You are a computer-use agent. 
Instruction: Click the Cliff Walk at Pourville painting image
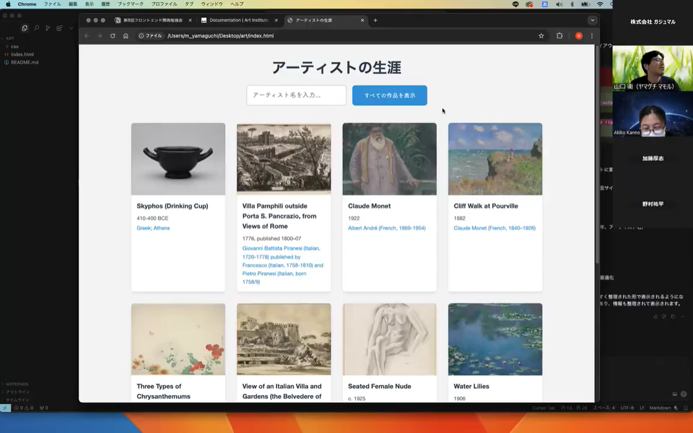(x=495, y=159)
